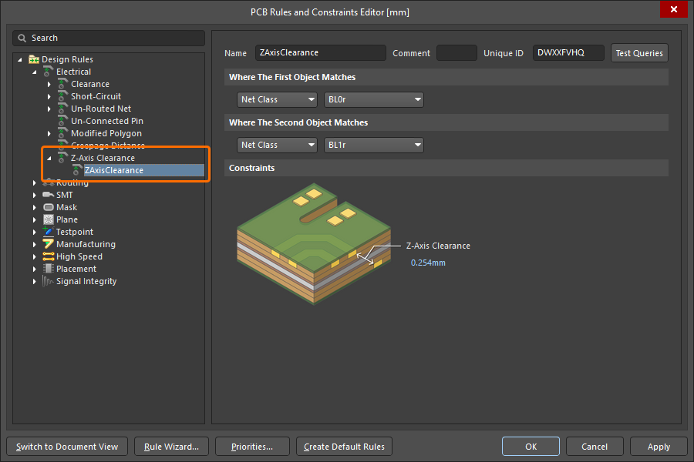Click the Testpoint category icon
The image size is (694, 462).
pos(49,232)
